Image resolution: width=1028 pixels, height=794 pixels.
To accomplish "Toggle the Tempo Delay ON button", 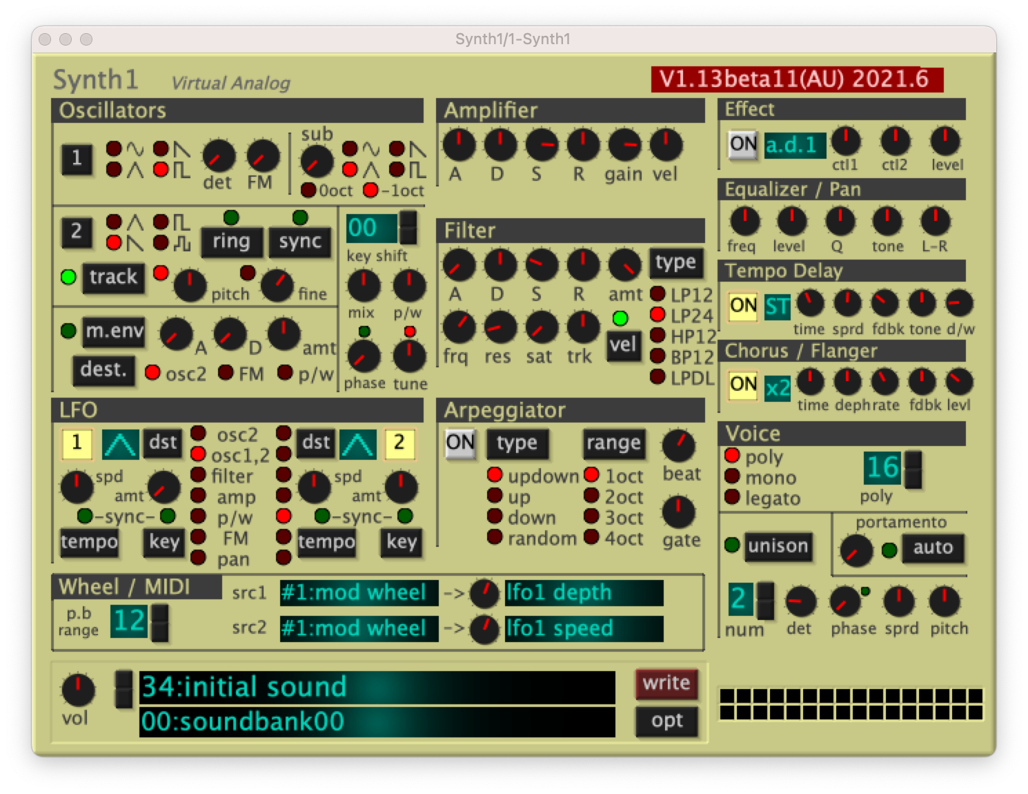I will point(743,306).
